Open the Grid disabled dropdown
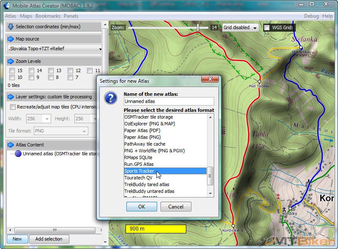 coord(240,28)
